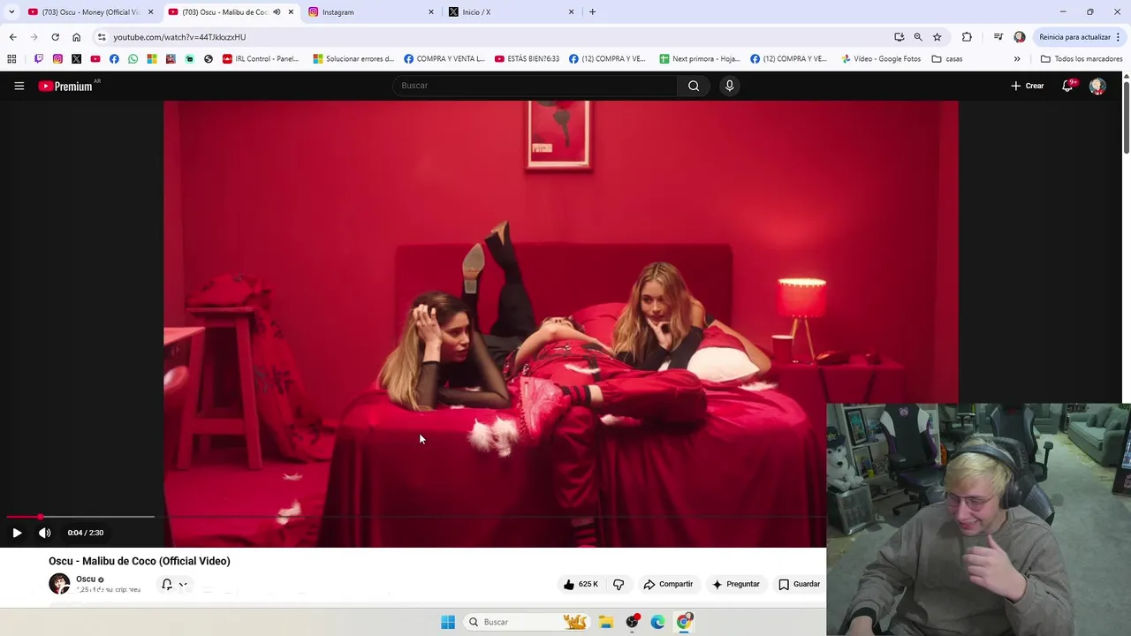Open the Compartir share dialog
The height and width of the screenshot is (636, 1131).
[668, 584]
